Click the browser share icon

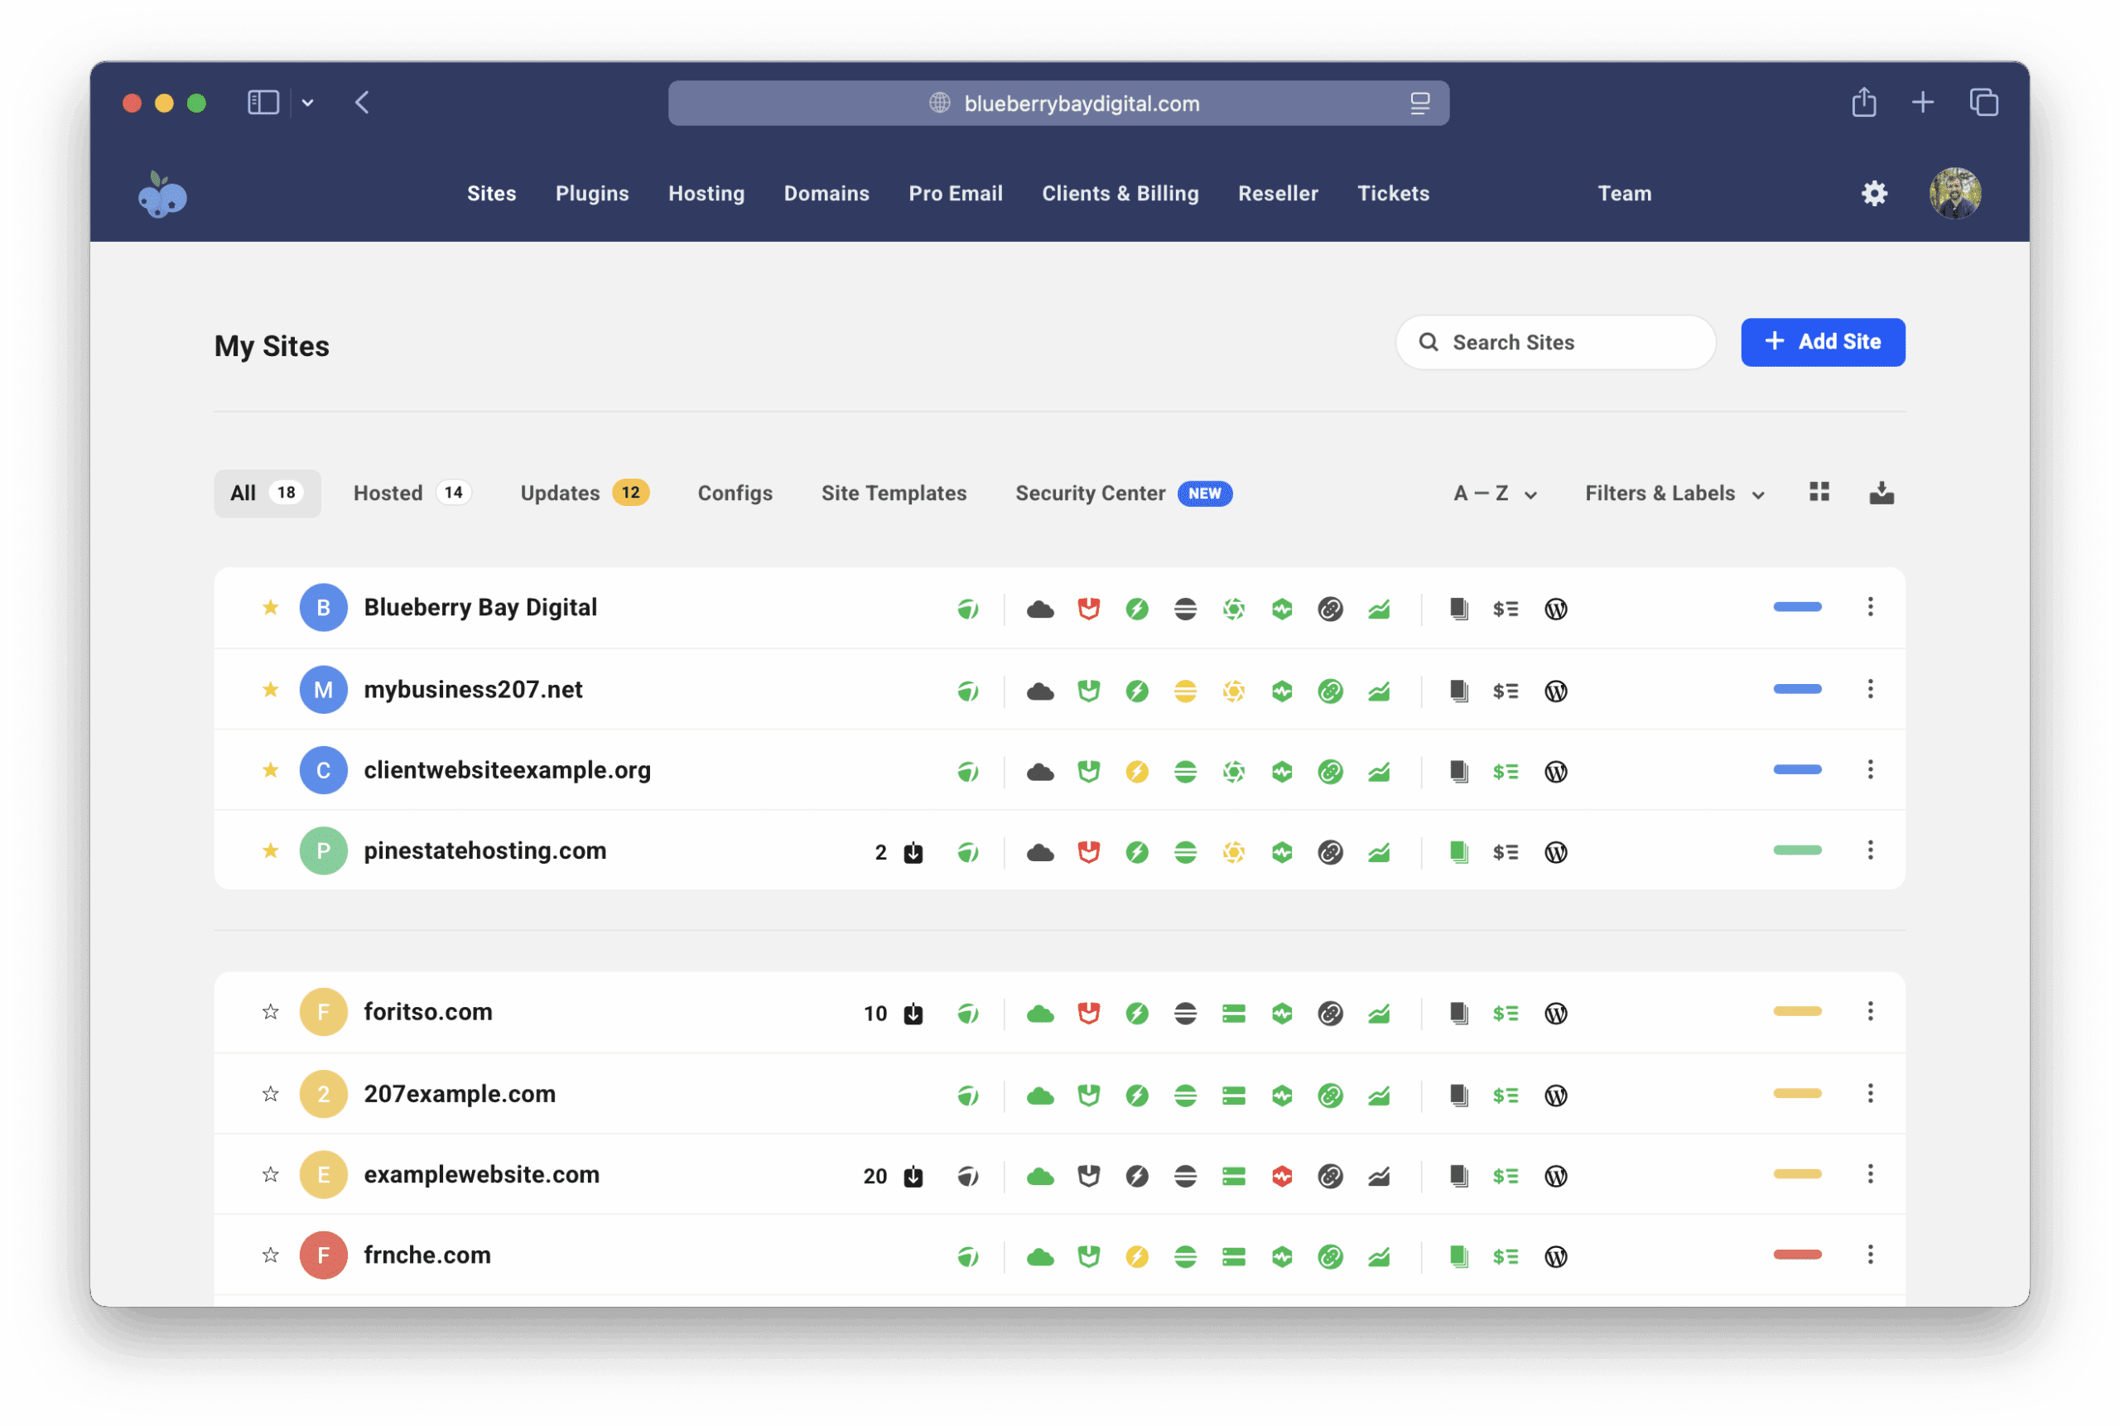pos(1863,102)
